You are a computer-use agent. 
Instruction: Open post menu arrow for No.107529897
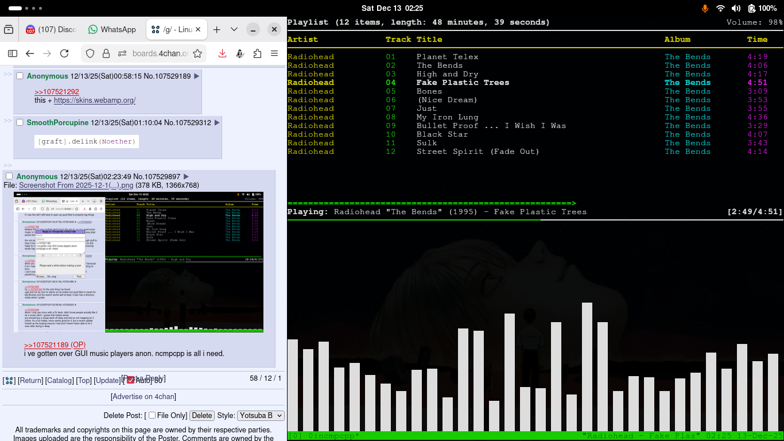[x=186, y=176]
